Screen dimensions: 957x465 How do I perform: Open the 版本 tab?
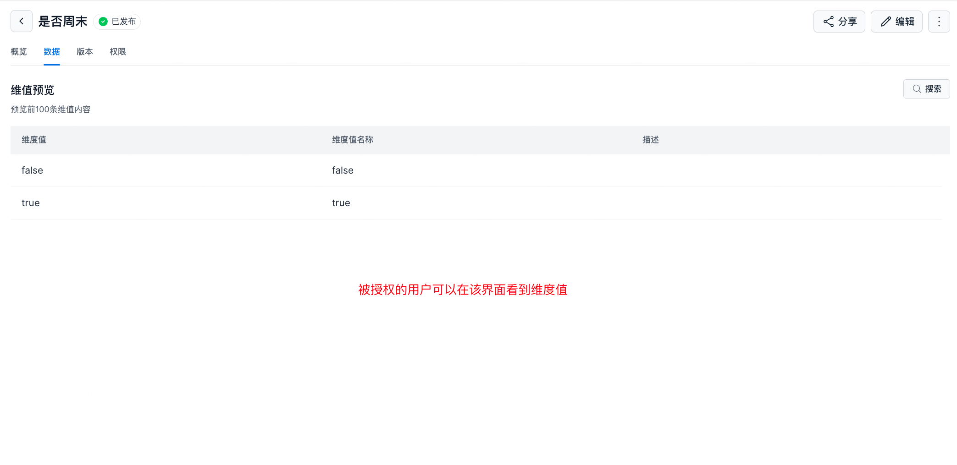pyautogui.click(x=85, y=52)
